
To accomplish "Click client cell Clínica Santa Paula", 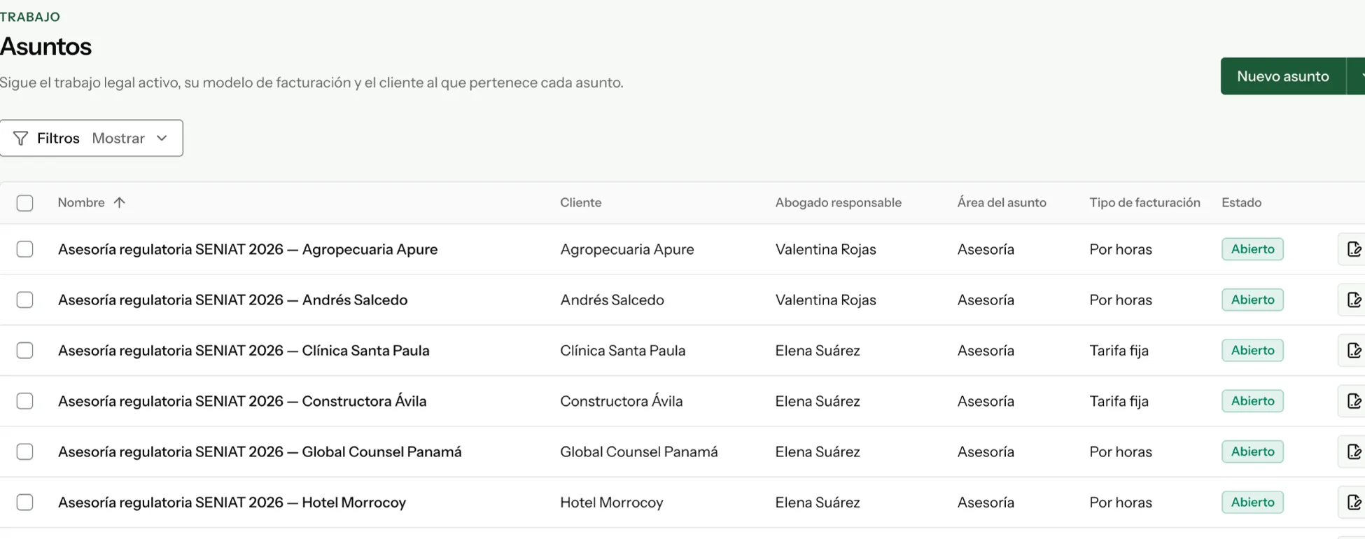I will 622,350.
